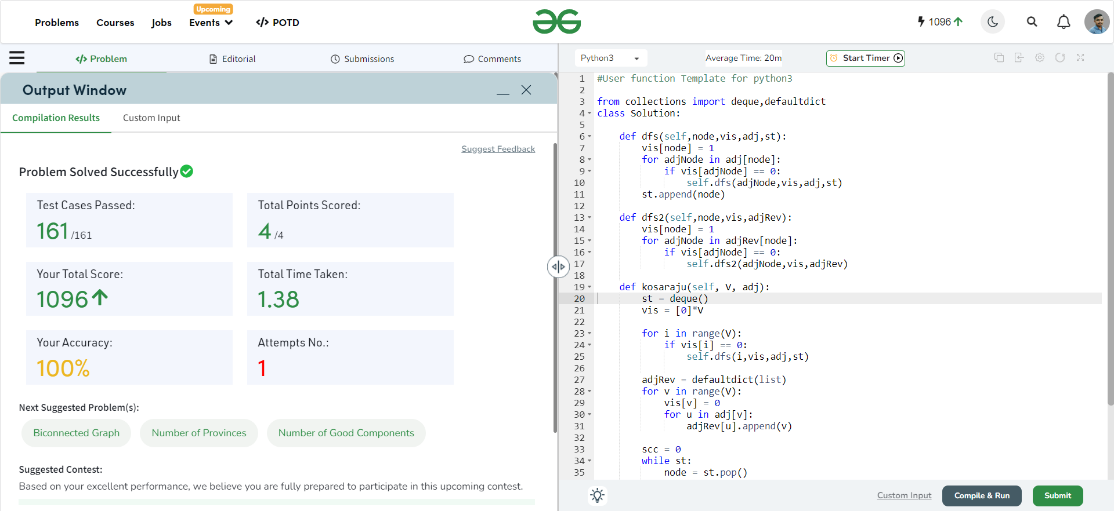Select the Problem tab
This screenshot has height=511, width=1114.
[101, 59]
